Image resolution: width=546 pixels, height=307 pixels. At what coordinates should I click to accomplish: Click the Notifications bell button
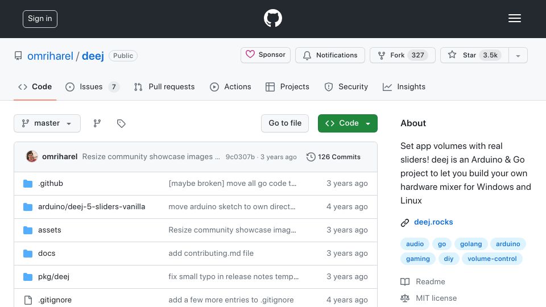coord(330,55)
